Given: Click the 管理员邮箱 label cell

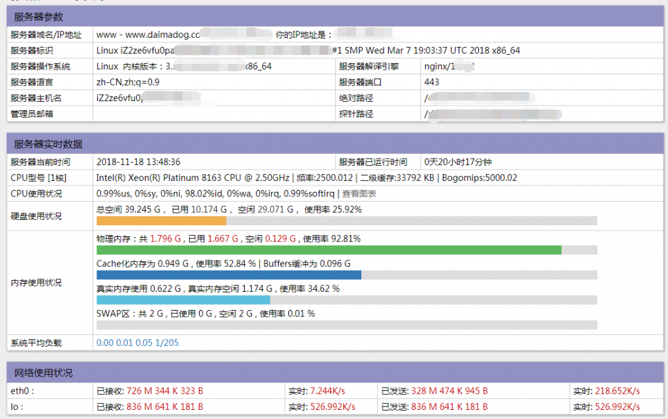Looking at the screenshot, I should pos(50,114).
